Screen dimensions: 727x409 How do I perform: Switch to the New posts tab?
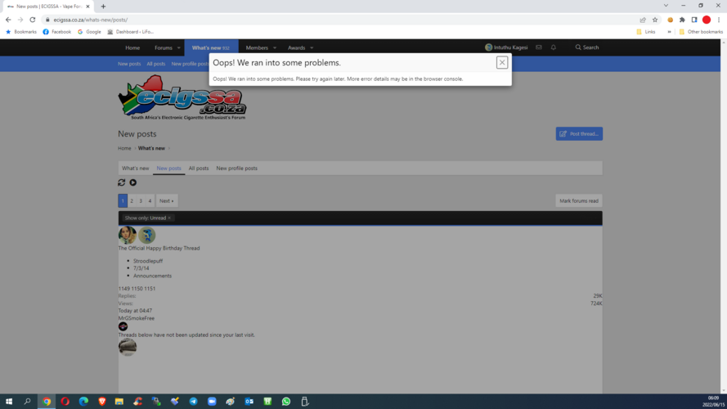(x=168, y=169)
